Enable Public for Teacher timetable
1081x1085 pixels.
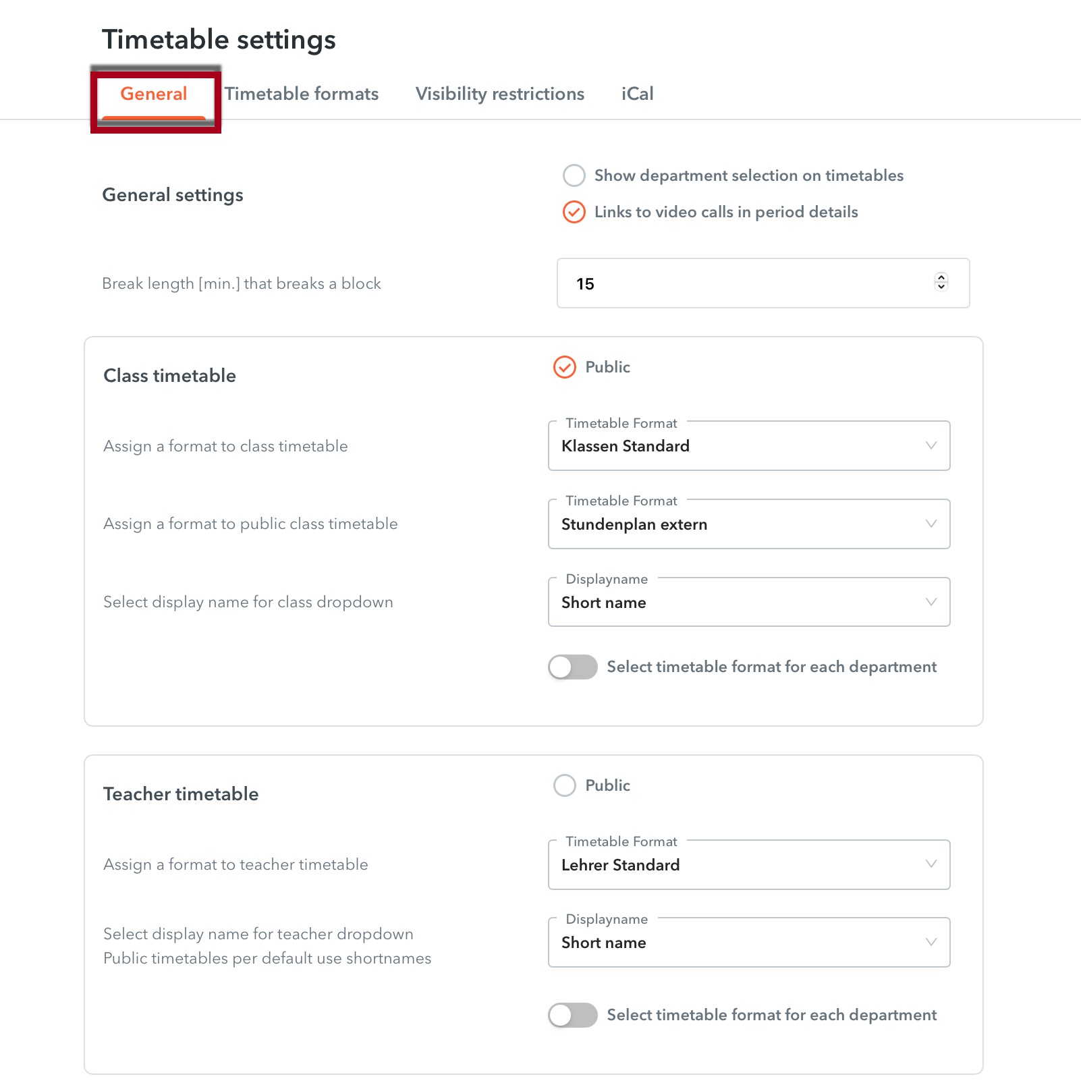click(565, 785)
